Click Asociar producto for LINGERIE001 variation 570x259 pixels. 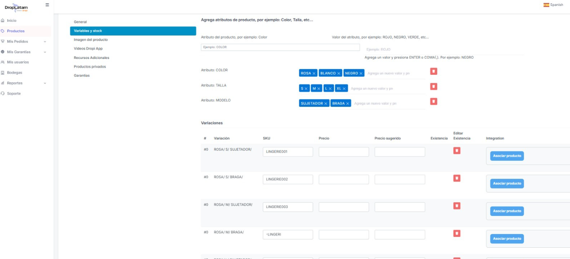(x=507, y=156)
